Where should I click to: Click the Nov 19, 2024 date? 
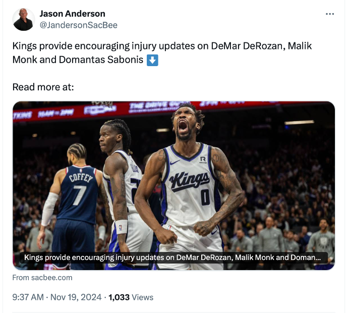[76, 297]
